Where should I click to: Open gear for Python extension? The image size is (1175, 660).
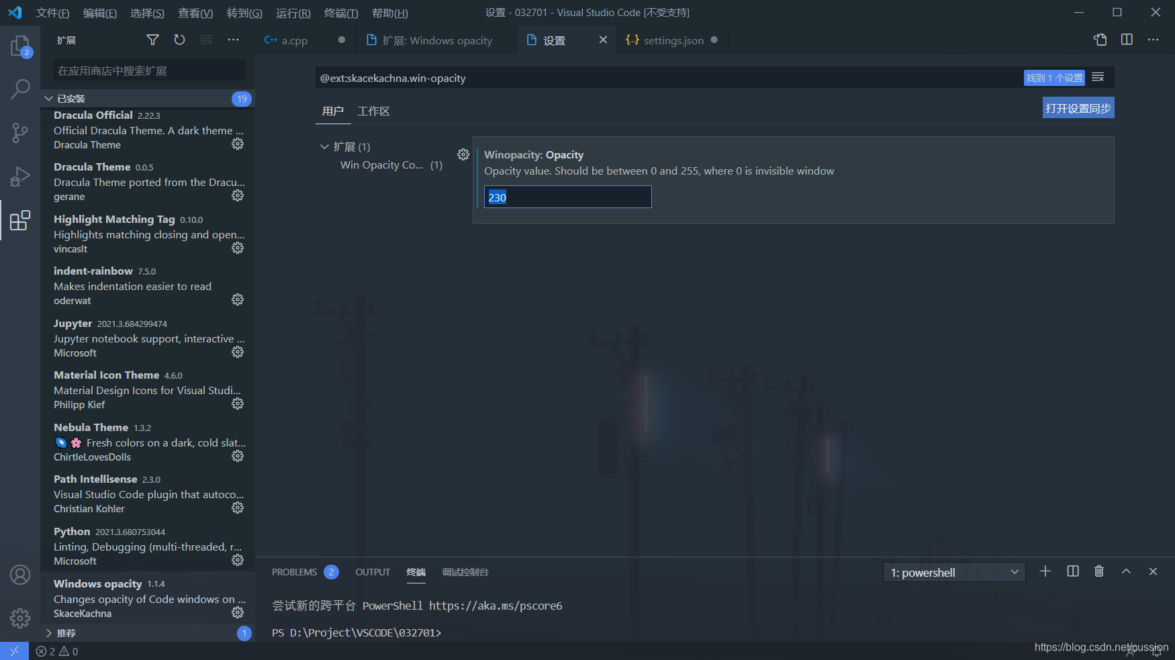click(x=238, y=560)
